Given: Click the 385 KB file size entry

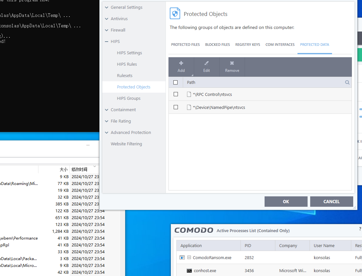Looking at the screenshot, I should (62, 204).
